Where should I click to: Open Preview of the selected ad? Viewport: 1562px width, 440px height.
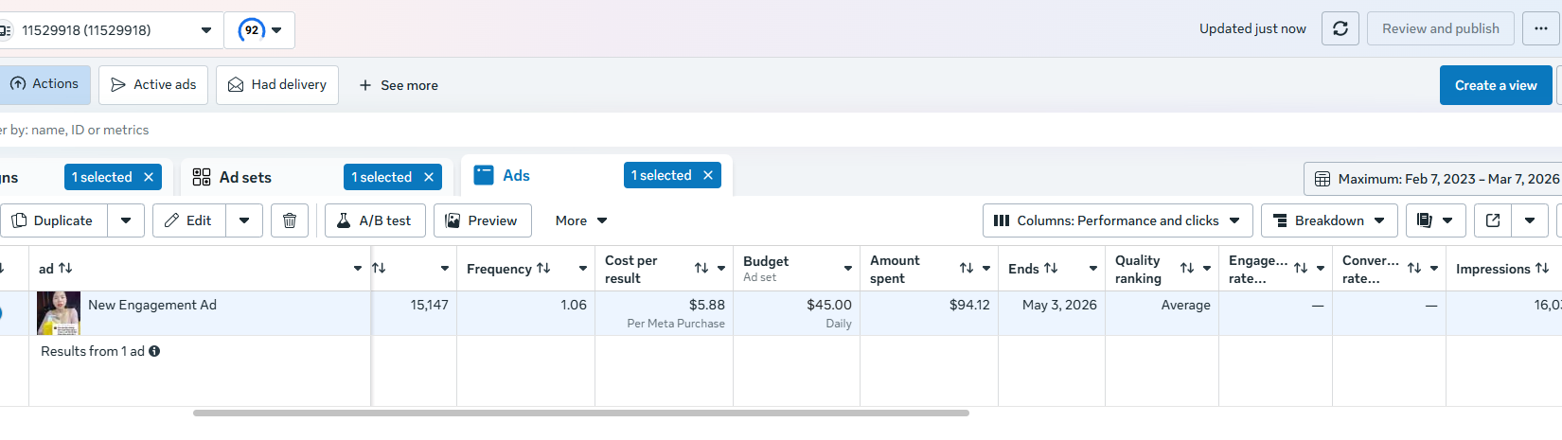click(482, 220)
